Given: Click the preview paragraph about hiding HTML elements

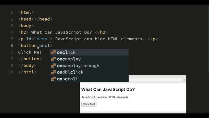Looking at the screenshot, I should tap(105, 97).
